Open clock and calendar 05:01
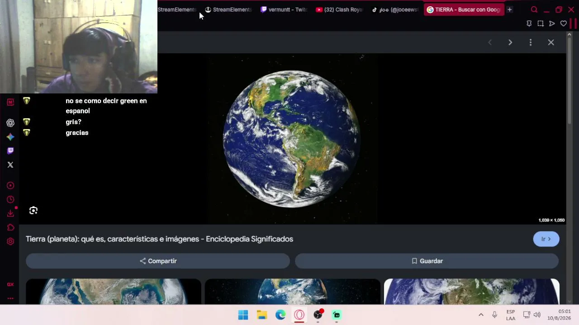579x325 pixels. [x=559, y=315]
